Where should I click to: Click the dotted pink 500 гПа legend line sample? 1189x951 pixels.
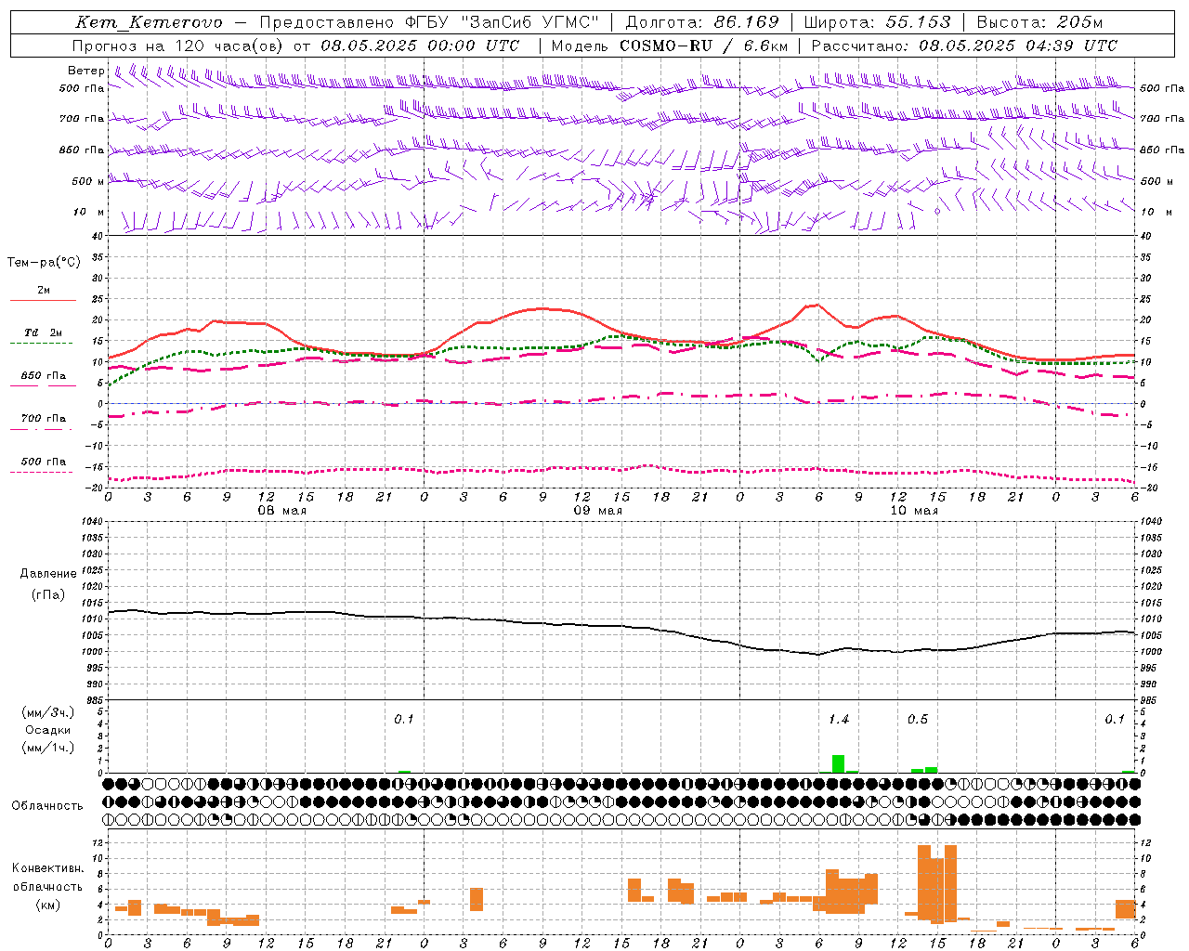(41, 473)
